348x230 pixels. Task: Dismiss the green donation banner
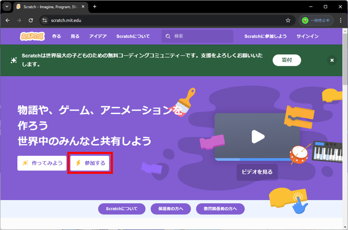[x=332, y=60]
